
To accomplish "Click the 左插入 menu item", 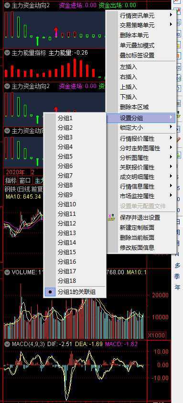I will 141,67.
